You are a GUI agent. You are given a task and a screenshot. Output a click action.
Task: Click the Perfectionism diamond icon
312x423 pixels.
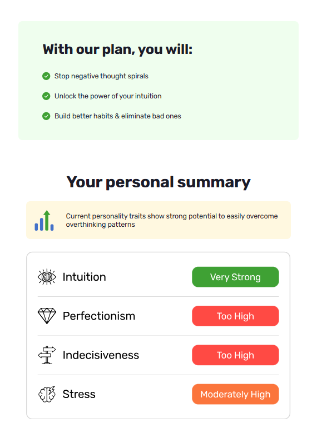(x=47, y=316)
